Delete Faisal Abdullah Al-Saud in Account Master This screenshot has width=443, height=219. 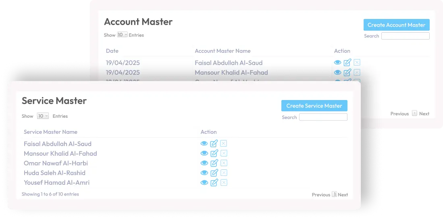coord(357,63)
